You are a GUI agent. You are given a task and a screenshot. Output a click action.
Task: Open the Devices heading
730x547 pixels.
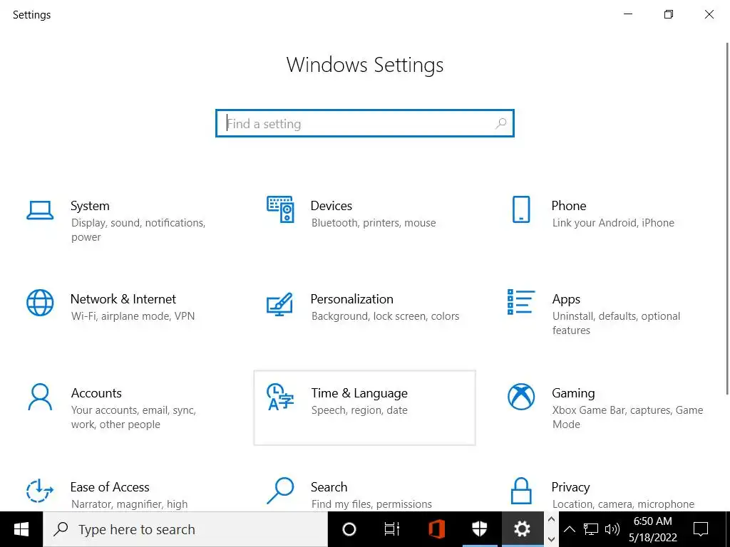pyautogui.click(x=331, y=206)
